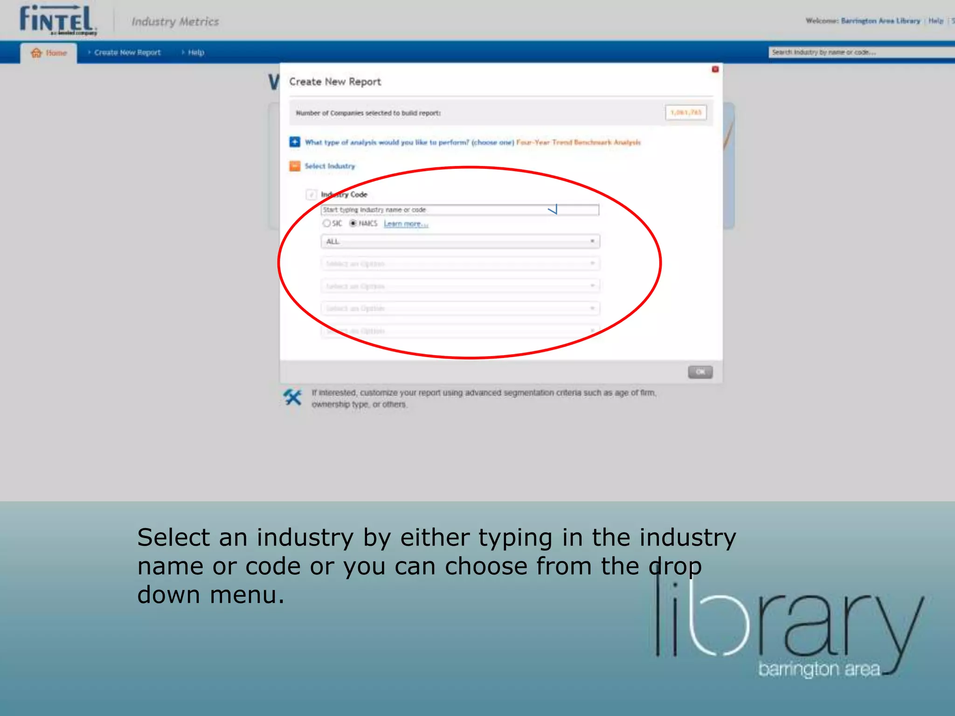Expand the analysis type section plus icon

tap(295, 142)
